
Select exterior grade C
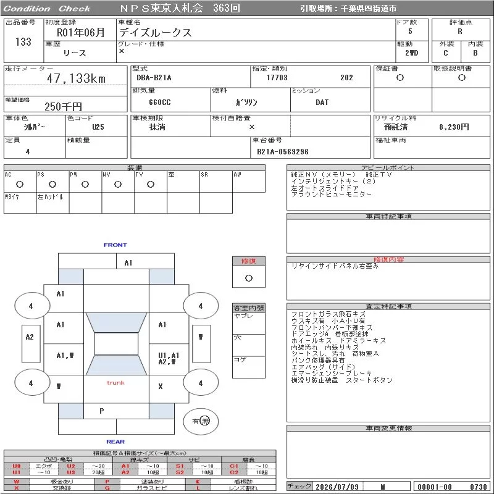pyautogui.click(x=446, y=53)
